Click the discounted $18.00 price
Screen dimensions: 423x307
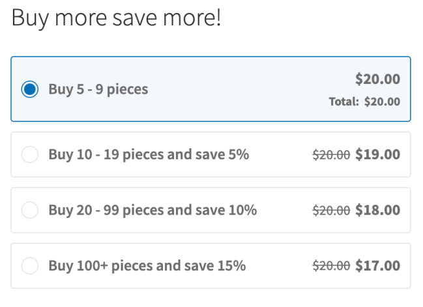[x=377, y=210]
